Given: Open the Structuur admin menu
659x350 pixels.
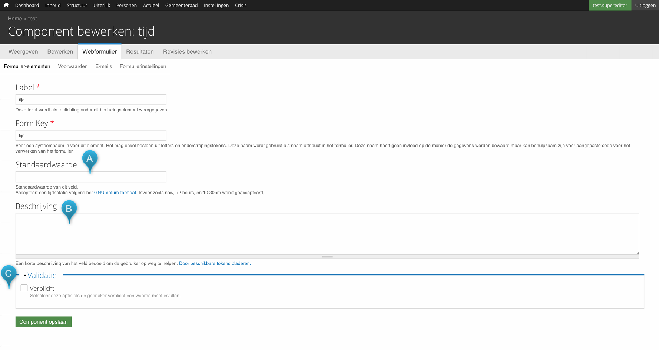Looking at the screenshot, I should click(x=77, y=5).
